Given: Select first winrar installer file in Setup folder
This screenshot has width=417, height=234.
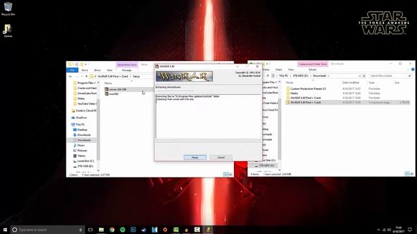Looking at the screenshot, I should coord(116,90).
